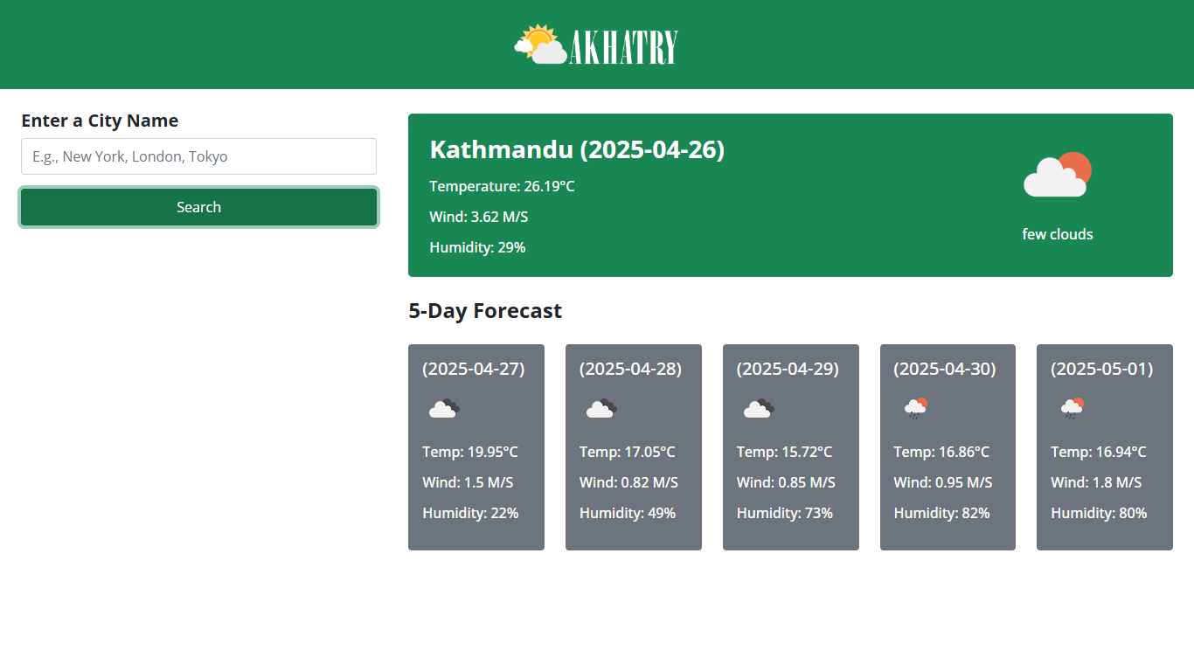The height and width of the screenshot is (671, 1194).
Task: Click the Kathmandu (2025-04-26) heading
Action: [x=577, y=149]
